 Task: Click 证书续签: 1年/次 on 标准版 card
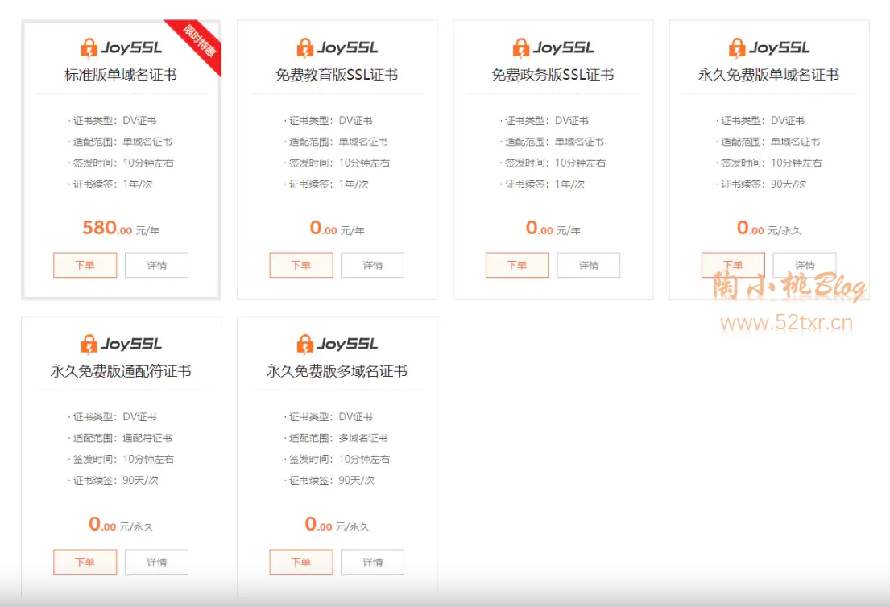(x=110, y=184)
